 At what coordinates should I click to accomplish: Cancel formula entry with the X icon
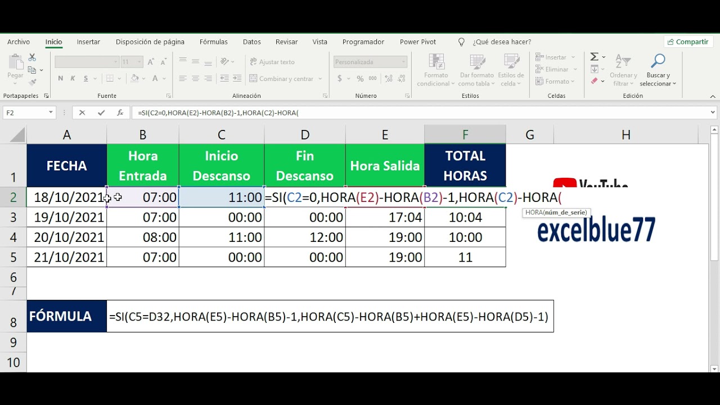point(82,112)
